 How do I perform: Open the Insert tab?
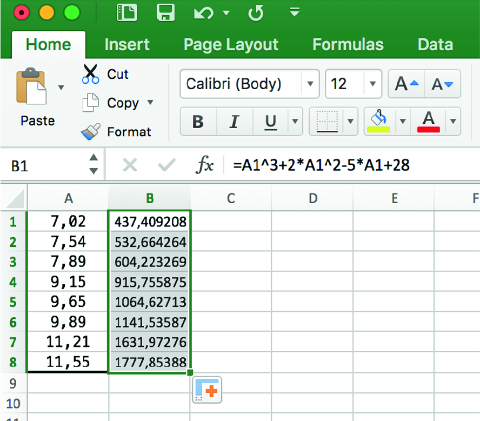coord(127,45)
